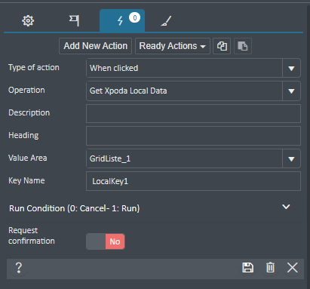
Task: Click the Add New Action button
Action: (x=95, y=46)
